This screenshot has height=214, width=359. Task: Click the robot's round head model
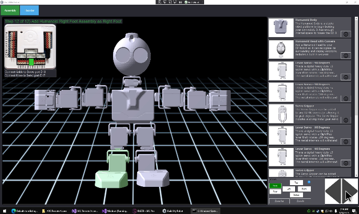pos(132,54)
